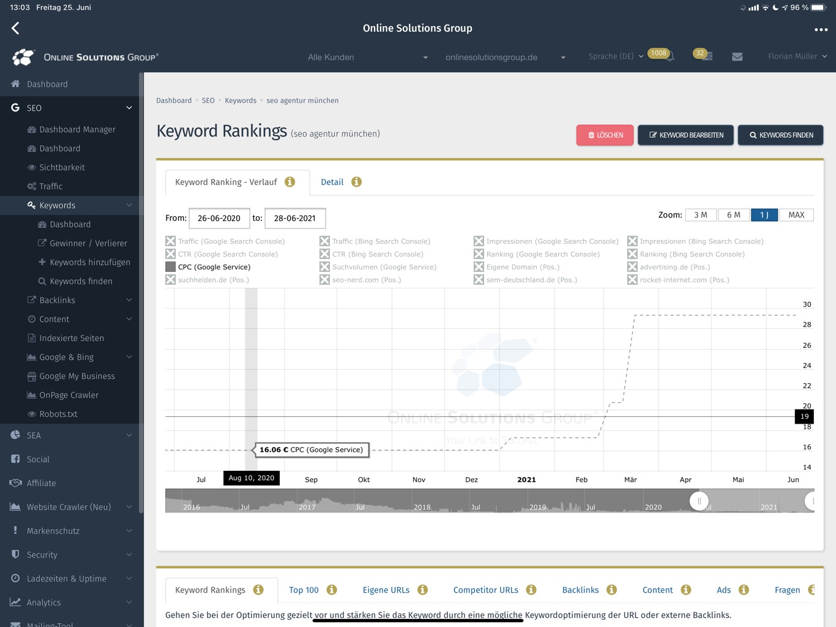
Task: Click the right range handle on timeline navigator
Action: point(810,501)
